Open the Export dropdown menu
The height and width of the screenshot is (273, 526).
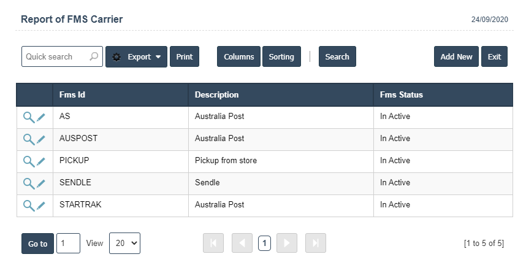click(x=136, y=56)
